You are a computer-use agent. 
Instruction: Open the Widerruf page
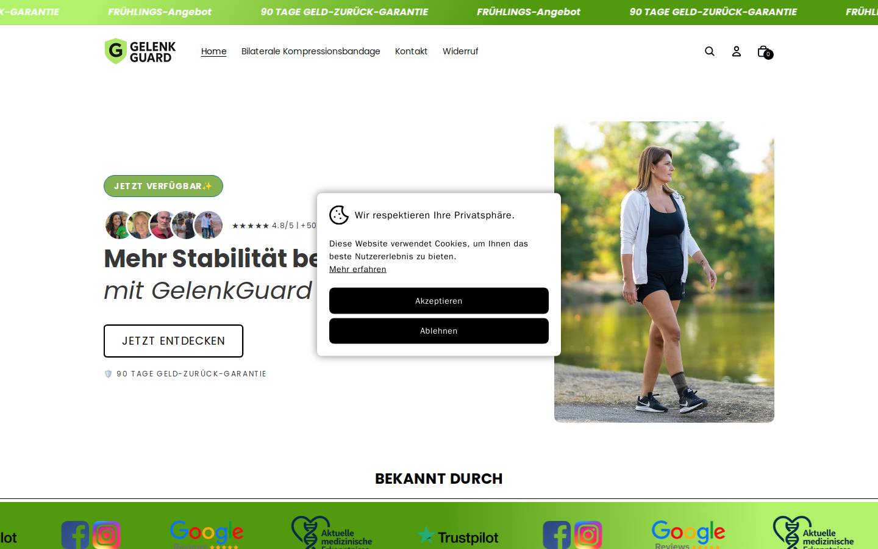coord(460,51)
